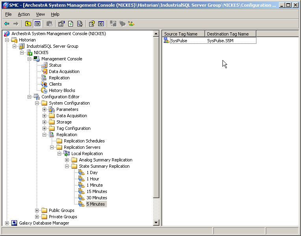
Task: Select the 1 Minute schedule node
Action: (94, 185)
